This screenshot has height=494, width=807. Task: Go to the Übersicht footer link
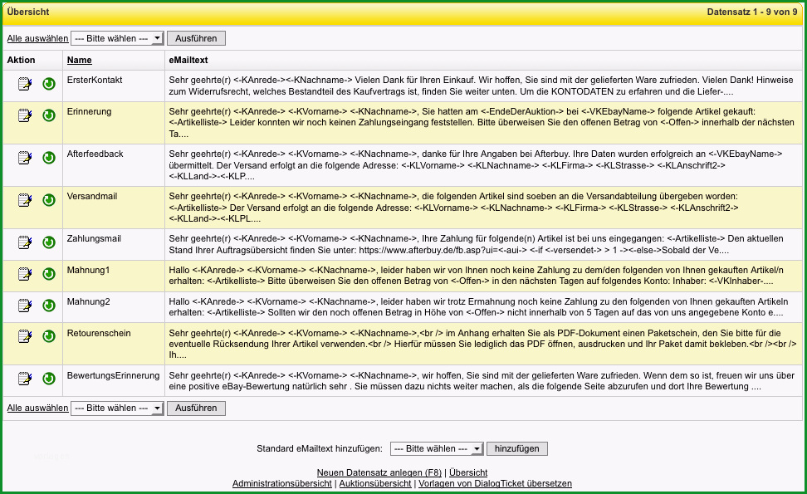[468, 472]
